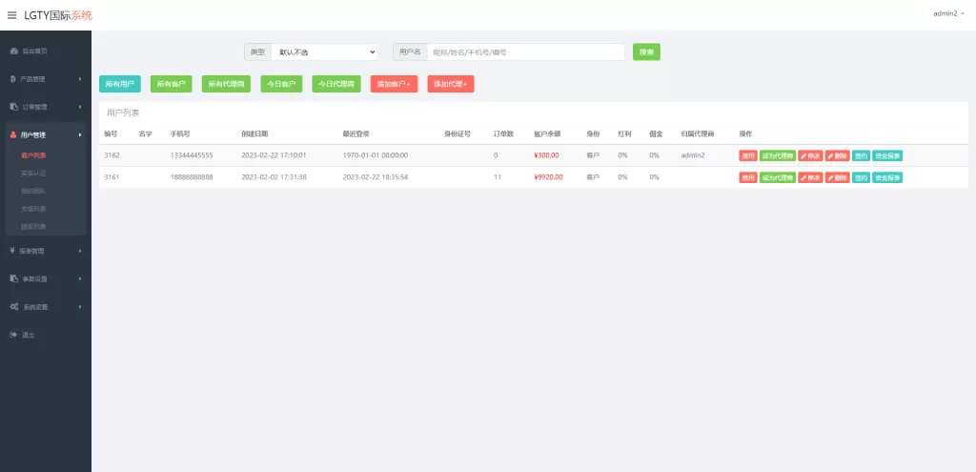
Task: Click the user ID 3161 cell
Action: 112,176
